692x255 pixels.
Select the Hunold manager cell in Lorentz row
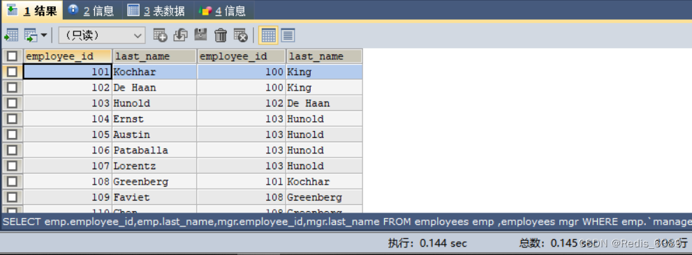click(324, 166)
